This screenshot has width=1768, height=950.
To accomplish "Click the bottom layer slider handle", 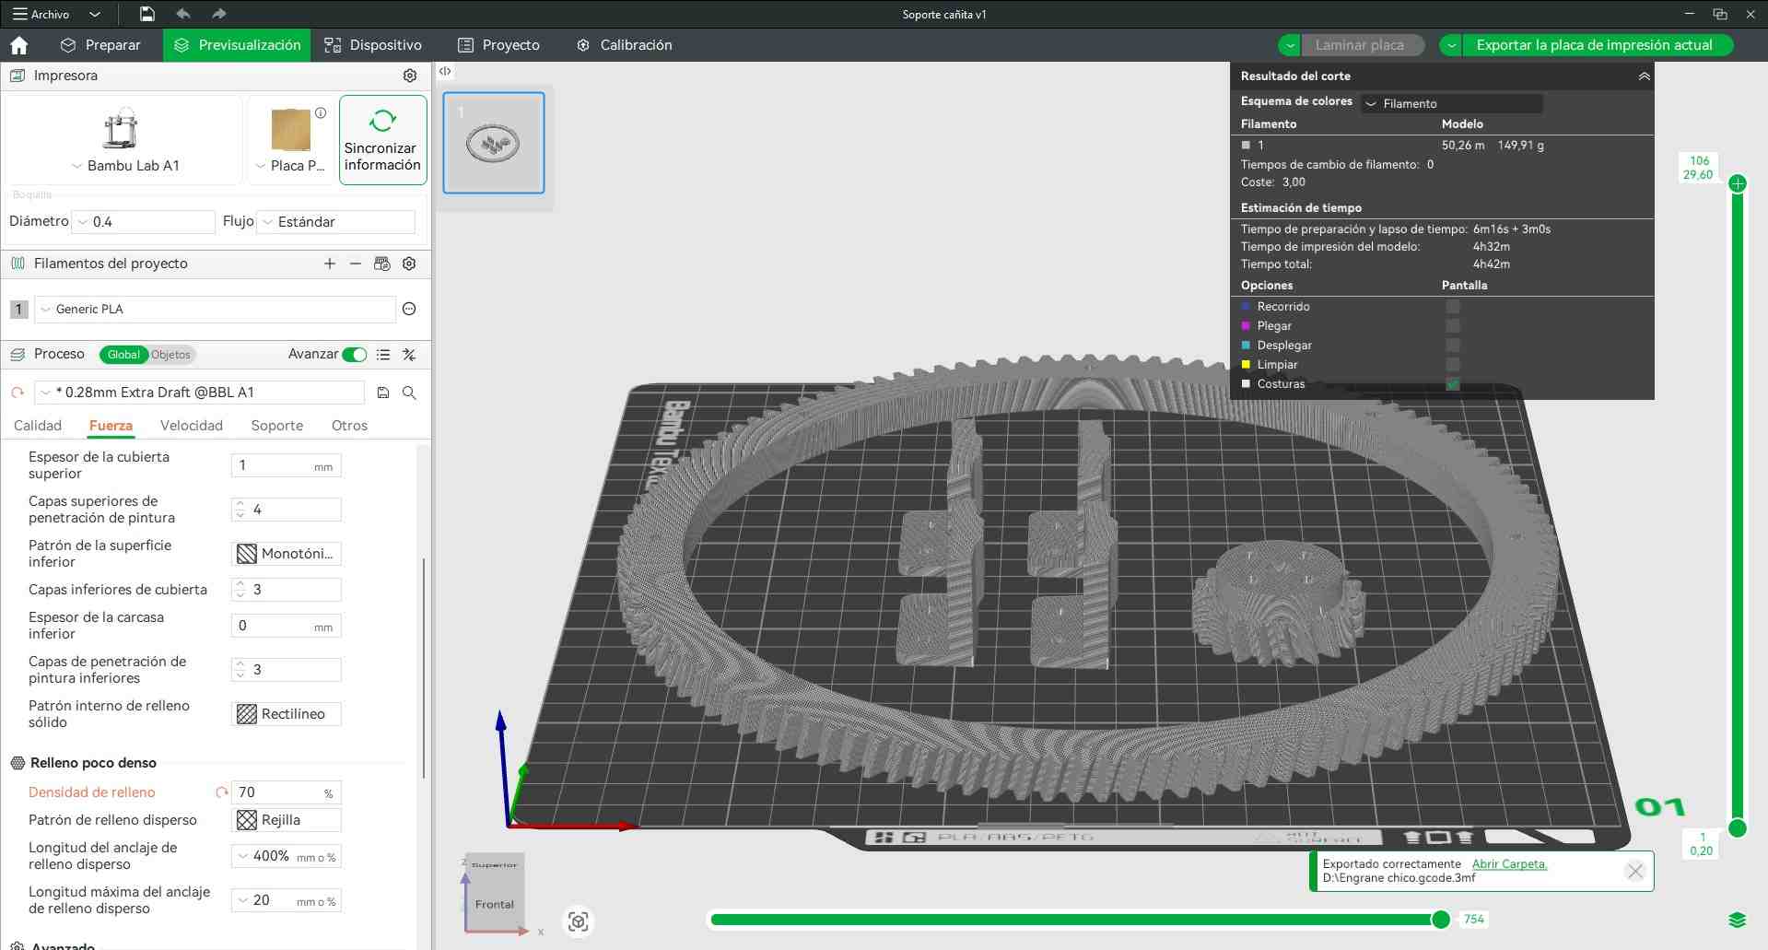I will (1738, 827).
